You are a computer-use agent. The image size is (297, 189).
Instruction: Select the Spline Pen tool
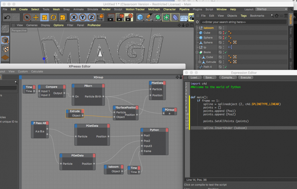pos(148,17)
